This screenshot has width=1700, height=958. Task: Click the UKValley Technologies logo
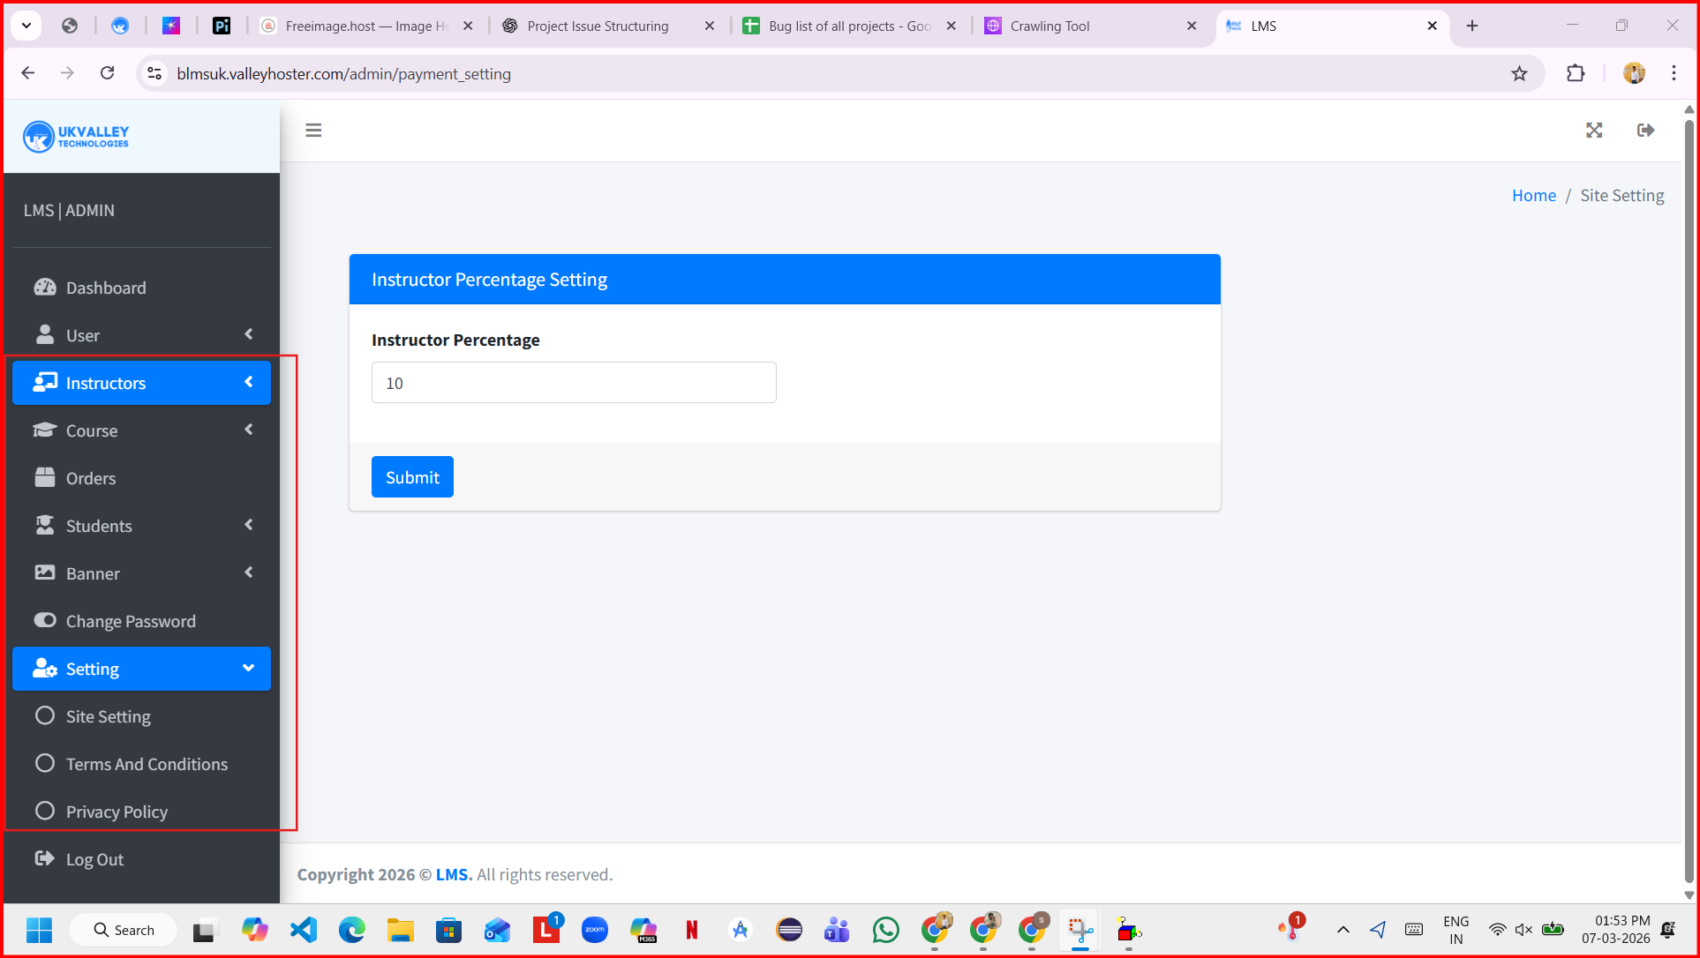click(x=76, y=136)
